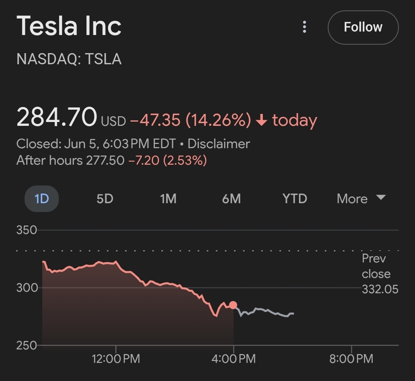Click the pink closing-price dot on chart

coord(233,305)
